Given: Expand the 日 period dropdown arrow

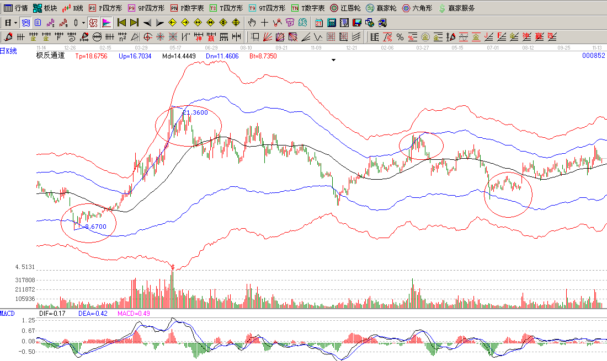Looking at the screenshot, I should click(x=15, y=23).
